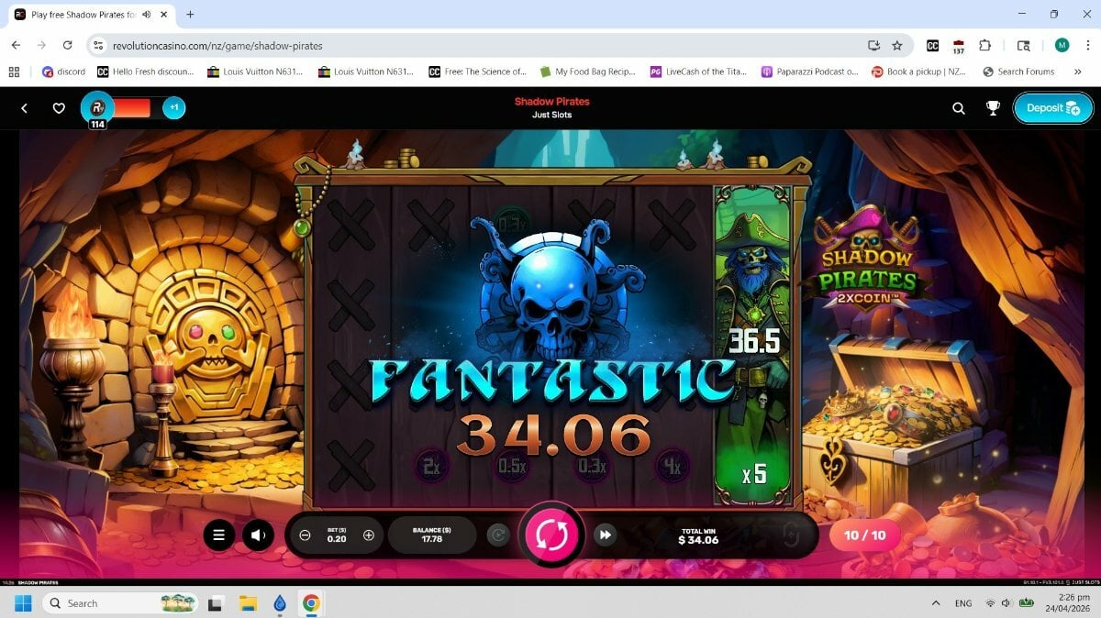1101x618 pixels.
Task: Open the discord bookmark
Action: pyautogui.click(x=63, y=72)
